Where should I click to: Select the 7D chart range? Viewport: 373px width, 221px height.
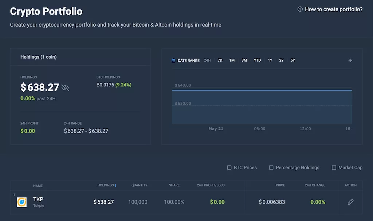pos(220,60)
